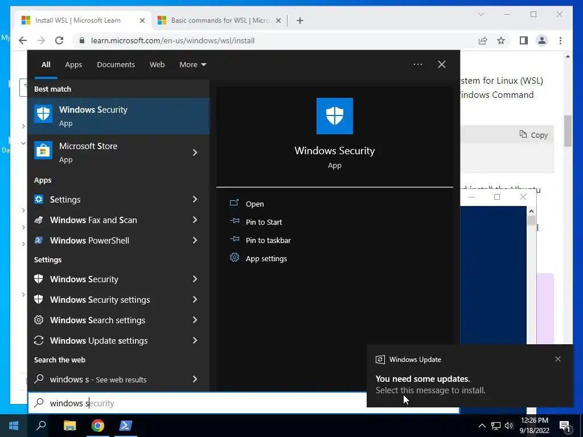This screenshot has height=437, width=583.
Task: Open the More filters dropdown
Action: click(192, 64)
